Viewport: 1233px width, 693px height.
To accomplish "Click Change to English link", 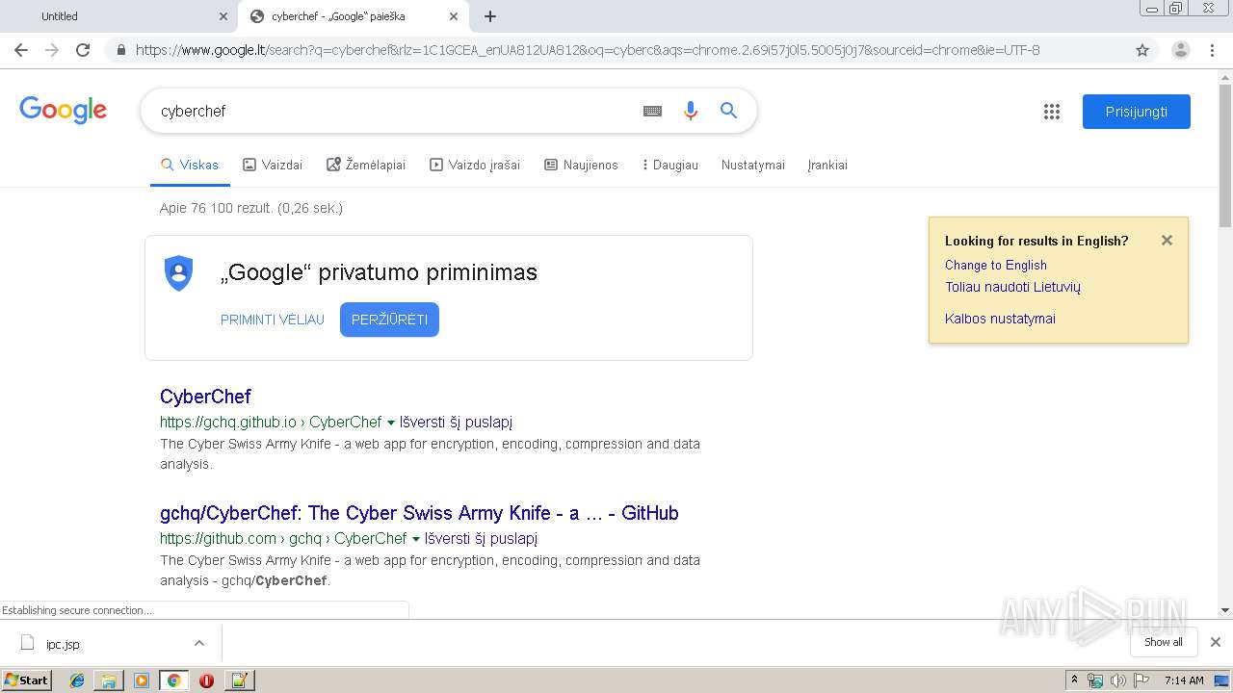I will pos(995,265).
